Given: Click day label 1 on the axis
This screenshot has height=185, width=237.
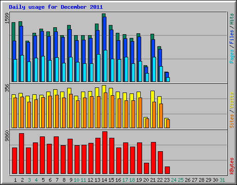Looking at the screenshot, I should coord(15,180).
